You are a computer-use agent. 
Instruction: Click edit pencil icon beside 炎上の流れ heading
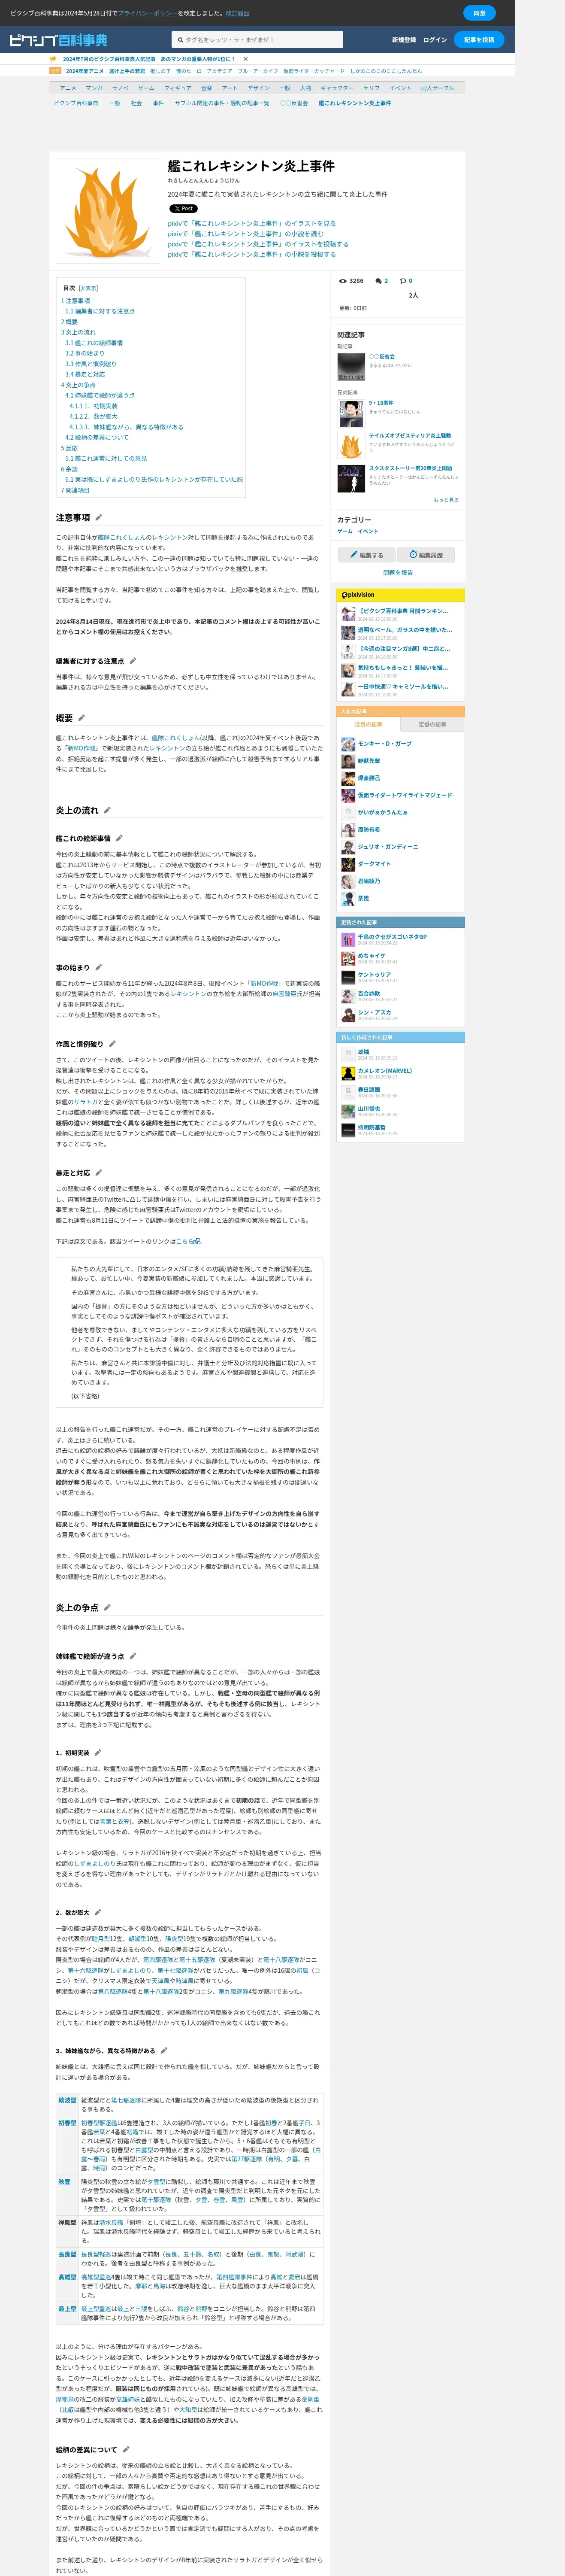point(107,810)
